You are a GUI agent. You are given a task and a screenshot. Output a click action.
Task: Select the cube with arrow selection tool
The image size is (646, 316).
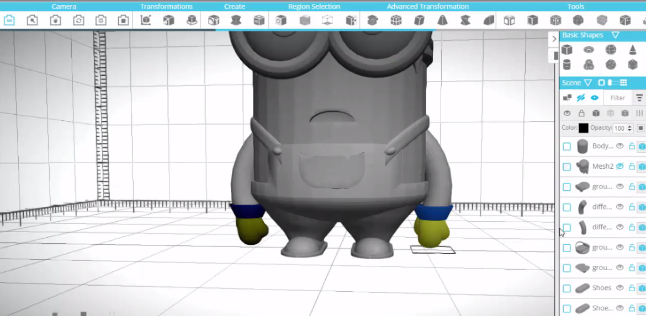click(351, 20)
